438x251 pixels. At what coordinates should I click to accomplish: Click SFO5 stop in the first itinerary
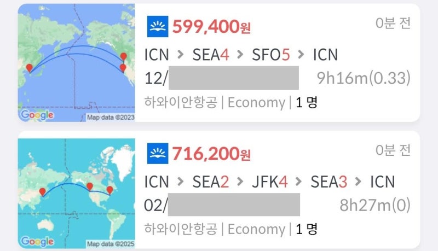(x=271, y=55)
